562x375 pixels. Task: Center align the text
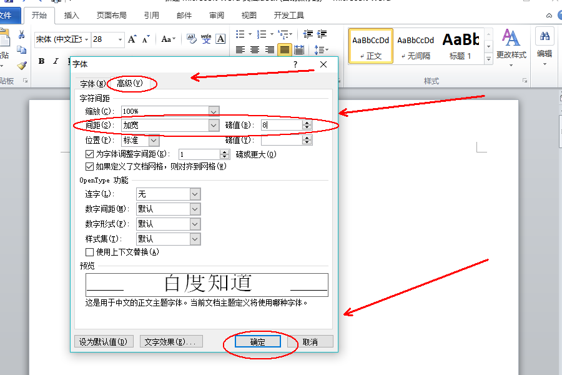[255, 49]
